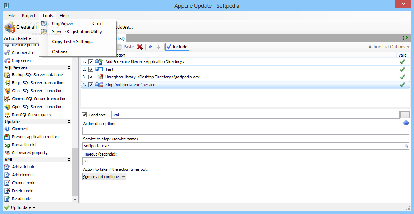Image resolution: width=414 pixels, height=214 pixels.
Task: Click the service name picker arrow
Action: (x=406, y=146)
